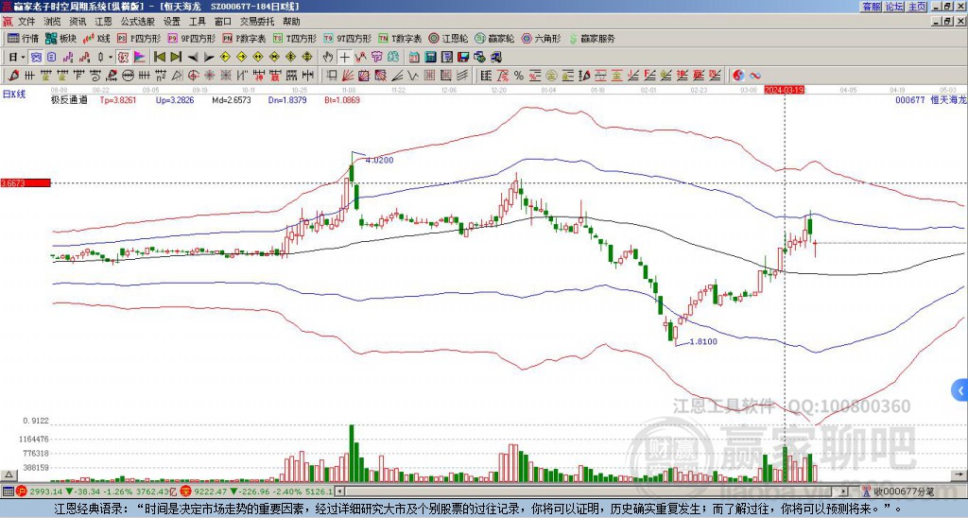Screen dimensions: 968x518
Task: Open the 9P四方形 tool
Action: [x=191, y=38]
